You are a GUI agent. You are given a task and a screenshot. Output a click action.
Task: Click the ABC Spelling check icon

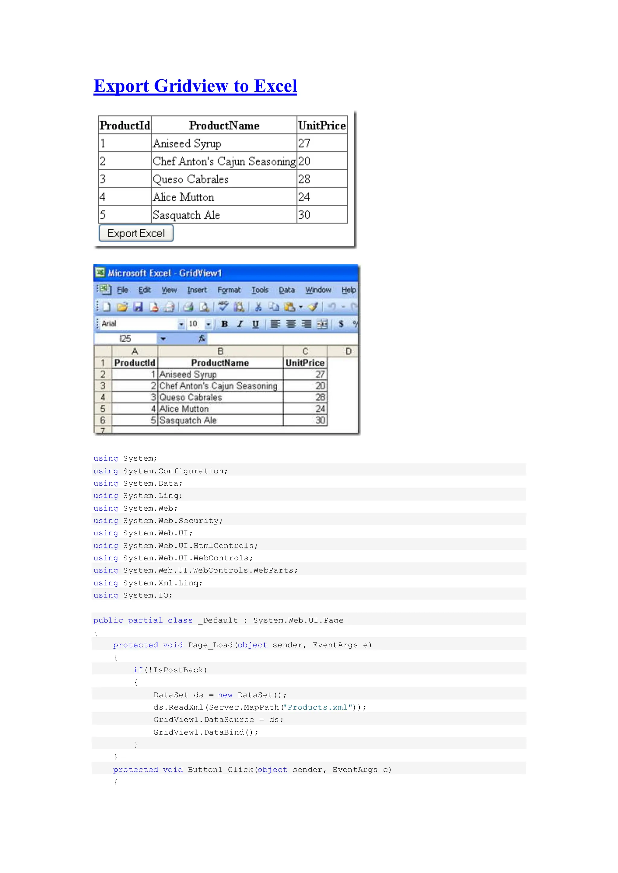point(223,306)
